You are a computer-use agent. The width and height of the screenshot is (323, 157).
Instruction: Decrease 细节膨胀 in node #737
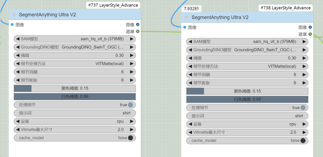coord(18,80)
